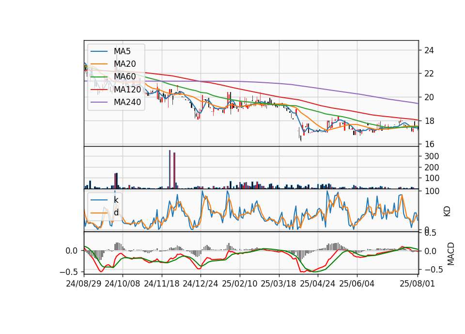Click the price axis value 16

click(x=429, y=144)
